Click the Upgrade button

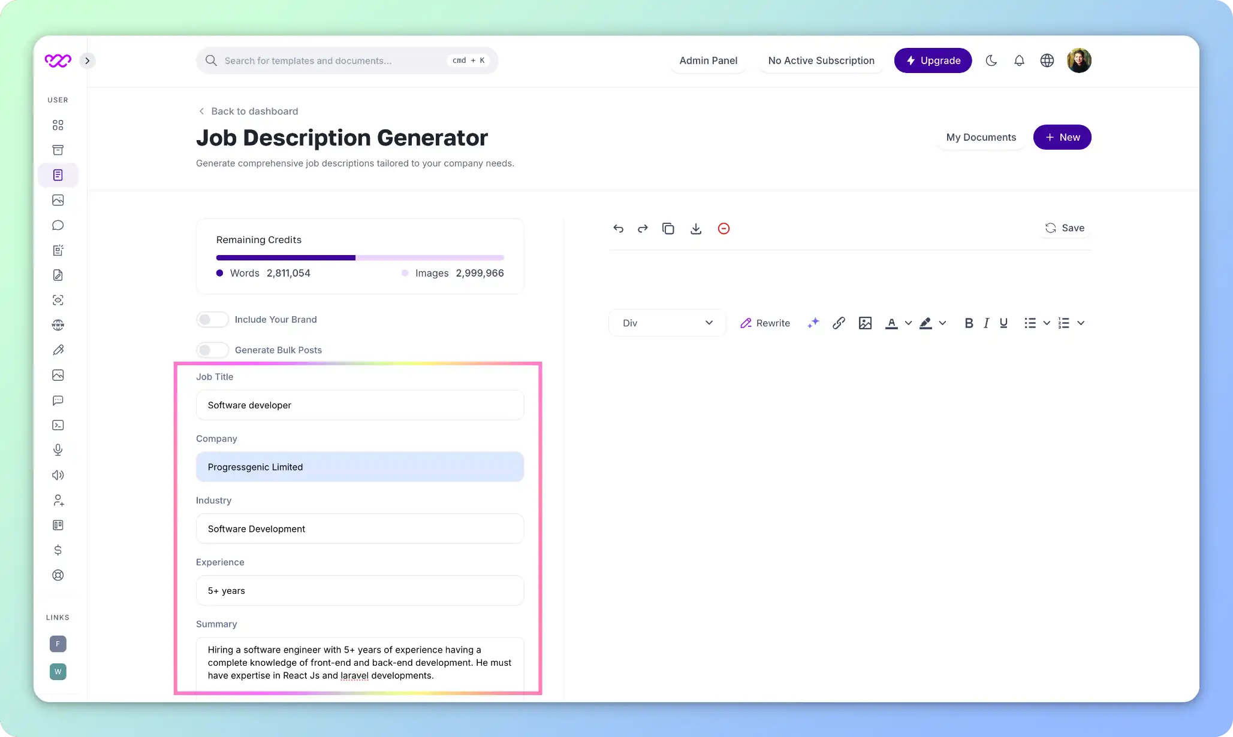(933, 60)
